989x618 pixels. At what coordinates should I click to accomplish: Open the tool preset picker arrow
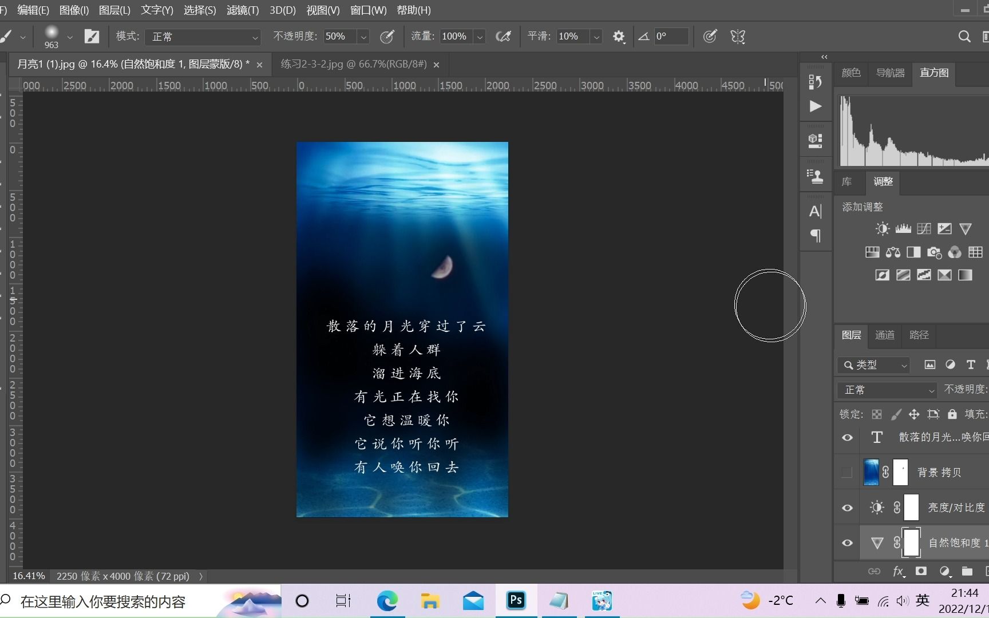tap(23, 37)
